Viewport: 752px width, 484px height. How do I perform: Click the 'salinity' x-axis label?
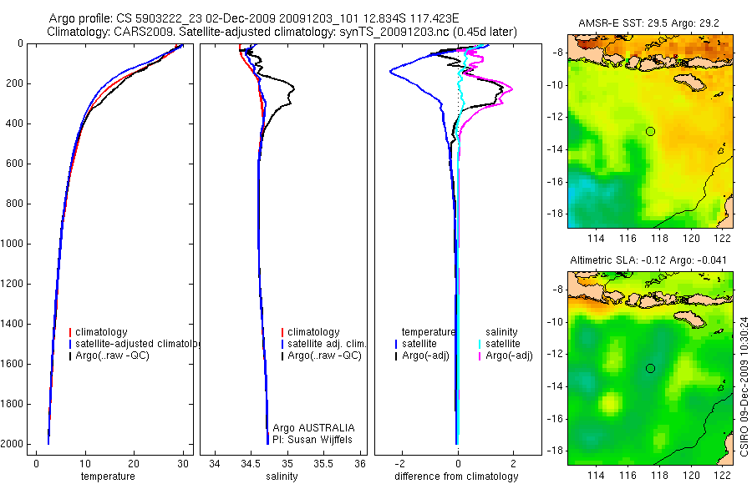point(282,476)
